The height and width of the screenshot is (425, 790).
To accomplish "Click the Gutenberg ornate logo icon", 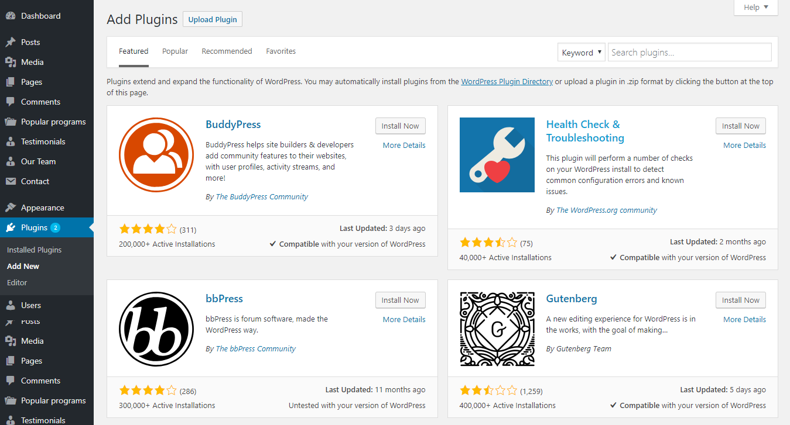I will (x=497, y=329).
